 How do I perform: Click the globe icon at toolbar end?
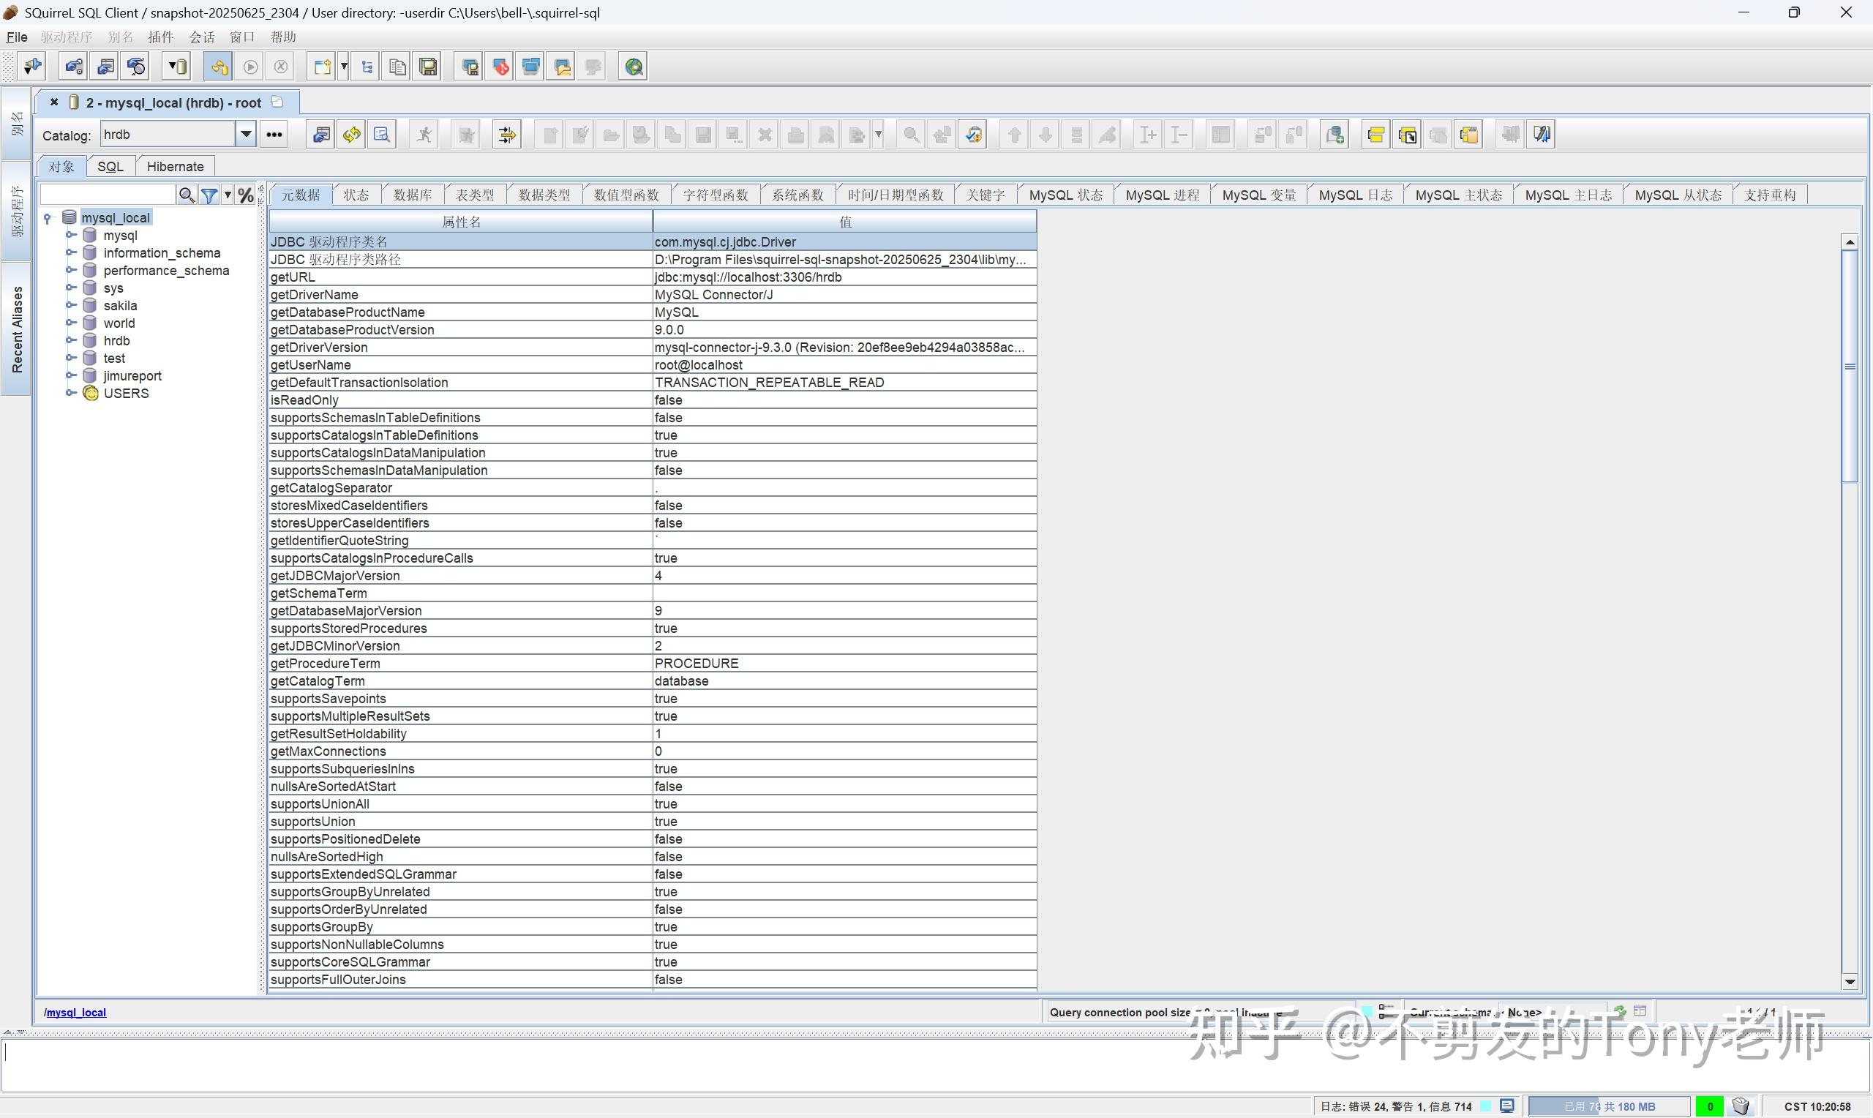[x=634, y=67]
